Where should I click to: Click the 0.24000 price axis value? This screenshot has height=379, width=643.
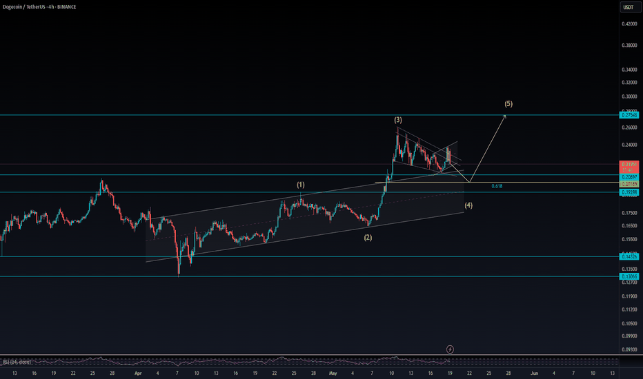(x=629, y=145)
